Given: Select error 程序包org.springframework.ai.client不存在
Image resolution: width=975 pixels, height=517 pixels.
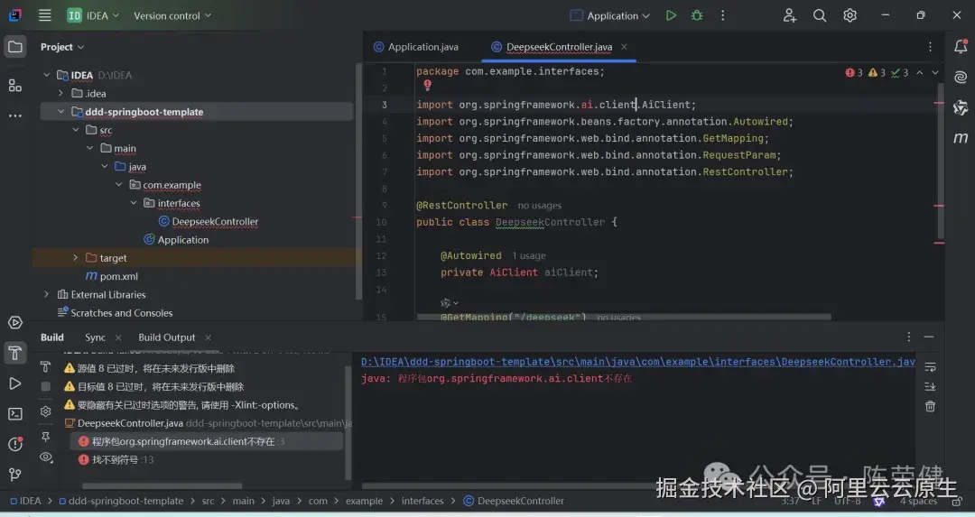Looking at the screenshot, I should (x=207, y=441).
